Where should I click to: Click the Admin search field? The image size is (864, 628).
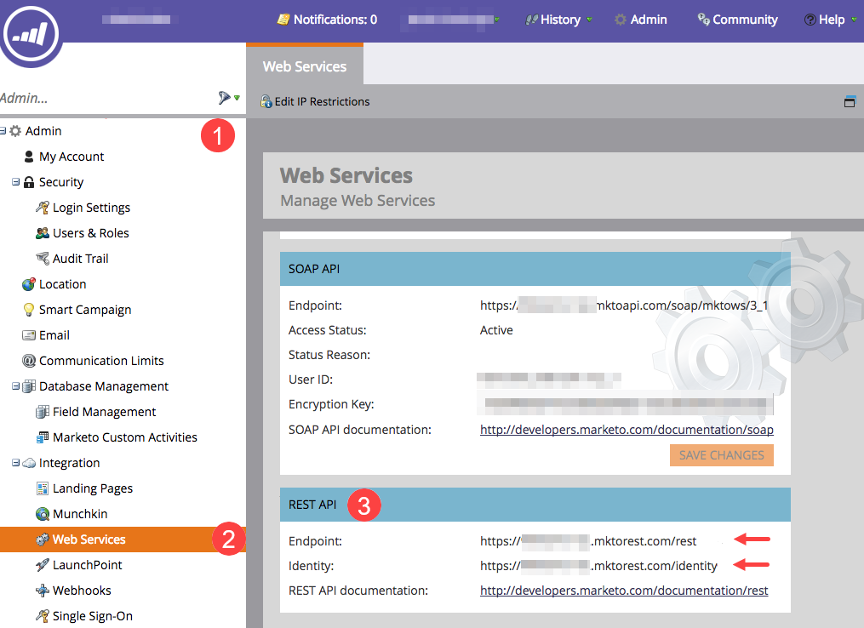[107, 98]
